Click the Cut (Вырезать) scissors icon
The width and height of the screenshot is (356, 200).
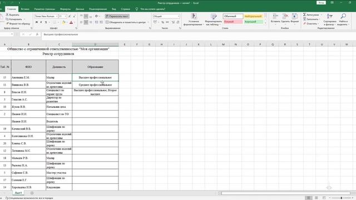coord(7,15)
